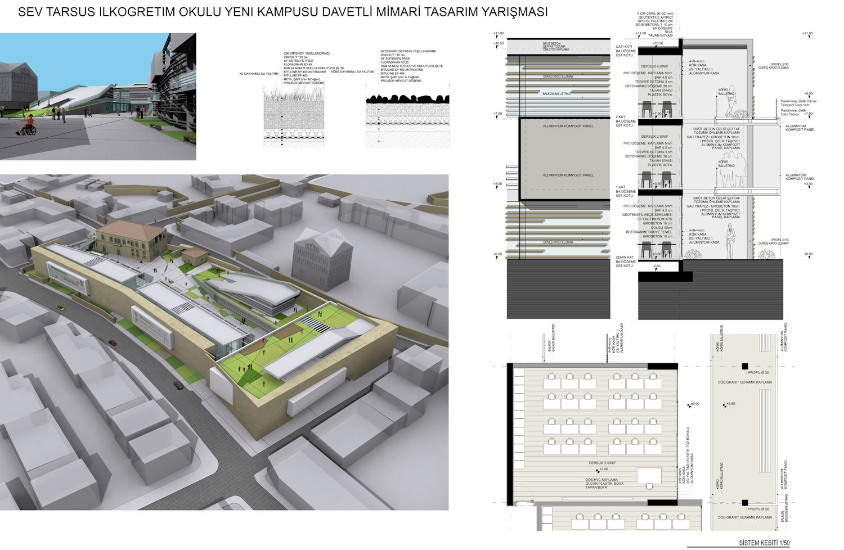Open the street-level perspective render thumbnail

[98, 97]
